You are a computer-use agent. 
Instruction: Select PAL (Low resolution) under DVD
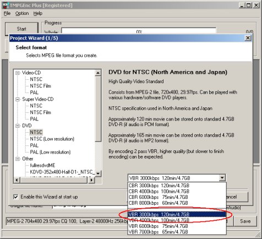[x=50, y=152]
